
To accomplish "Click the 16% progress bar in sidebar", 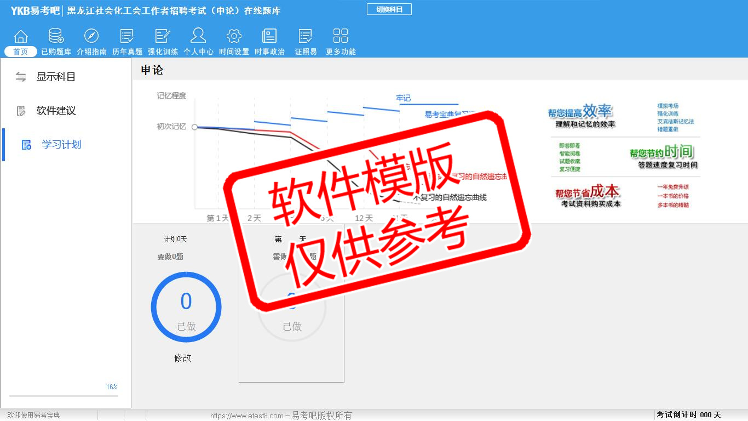I will [64, 395].
